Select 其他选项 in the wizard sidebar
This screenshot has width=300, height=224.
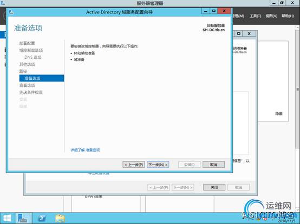pyautogui.click(x=27, y=64)
